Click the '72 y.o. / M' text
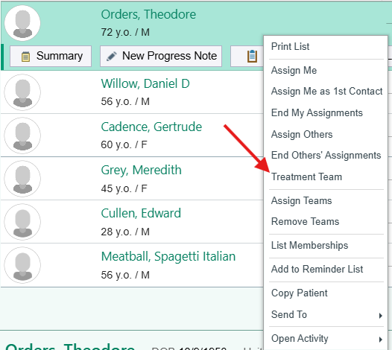 tap(125, 33)
